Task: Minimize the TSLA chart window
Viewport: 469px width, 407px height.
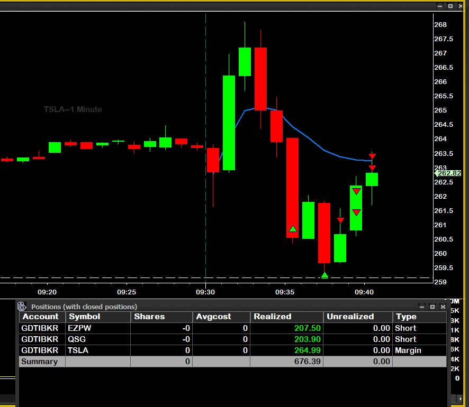Action: coord(440,6)
